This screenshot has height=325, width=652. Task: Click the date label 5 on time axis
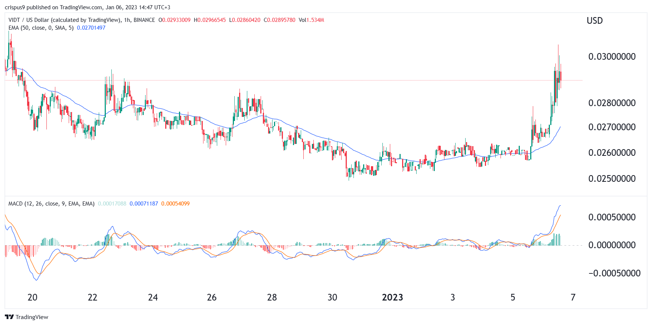tap(513, 298)
